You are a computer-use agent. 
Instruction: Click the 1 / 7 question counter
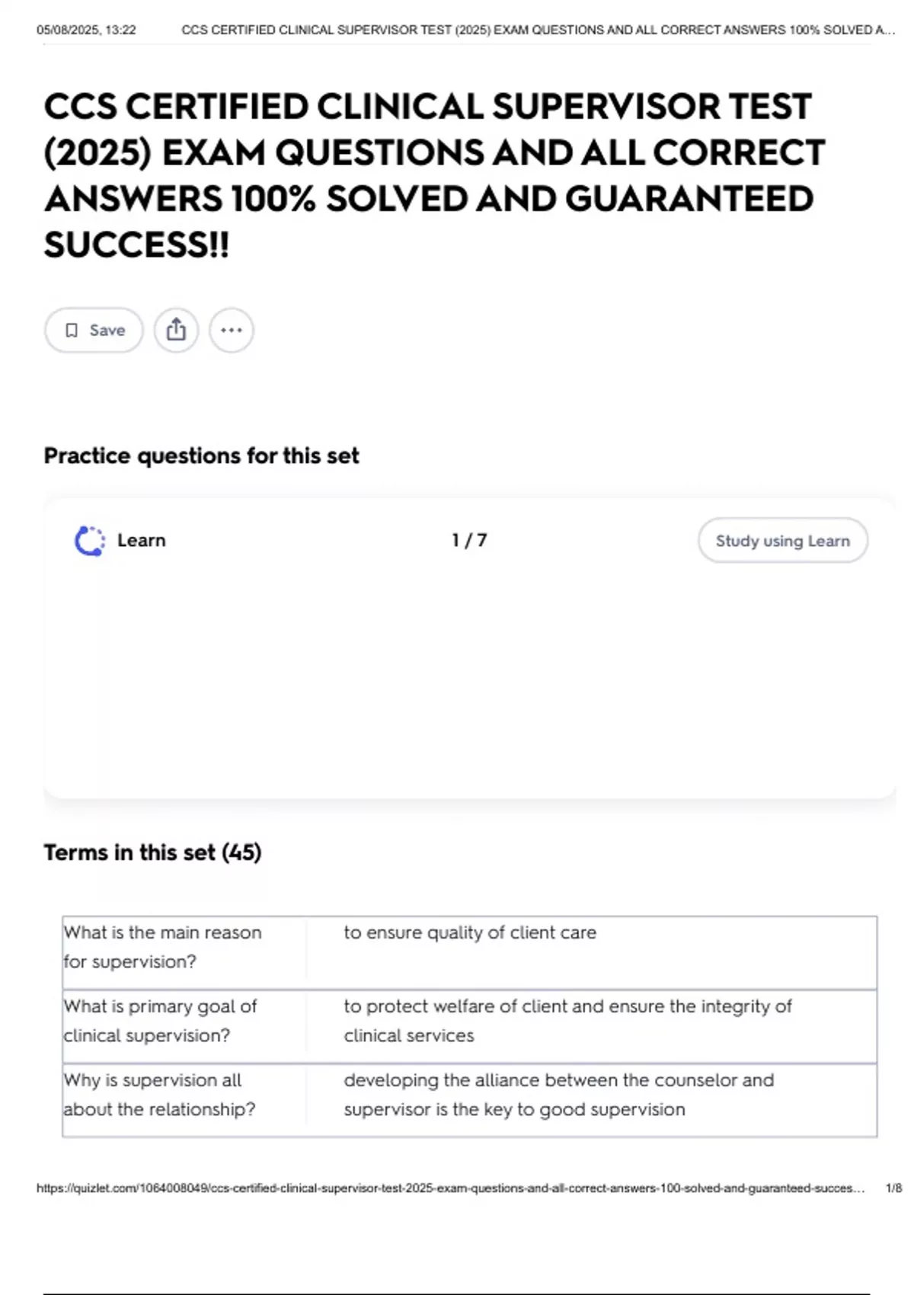(469, 540)
